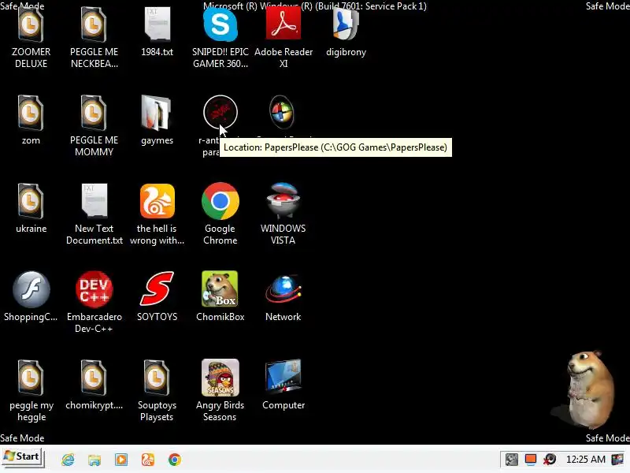
Task: Open the gaymes folder
Action: click(157, 113)
